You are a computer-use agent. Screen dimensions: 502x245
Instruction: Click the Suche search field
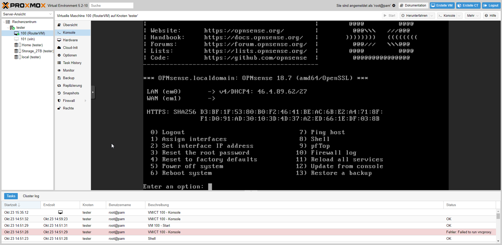[111, 5]
